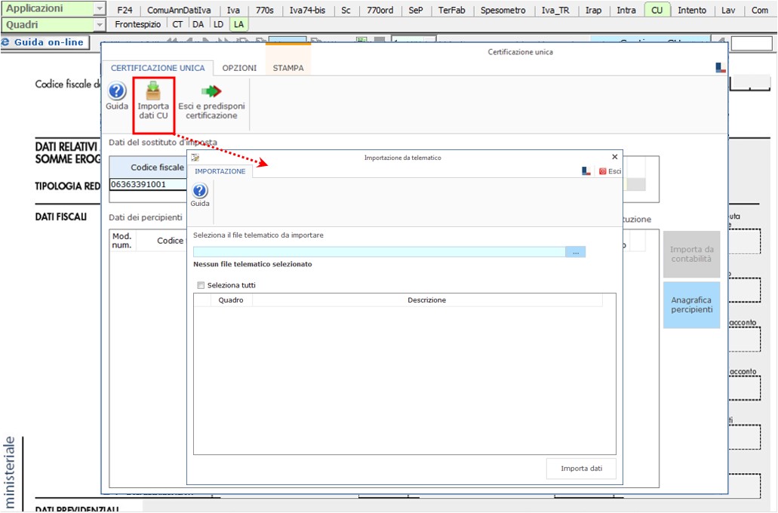The image size is (778, 513).
Task: Switch to the IMPORTAZIONE tab
Action: [220, 171]
